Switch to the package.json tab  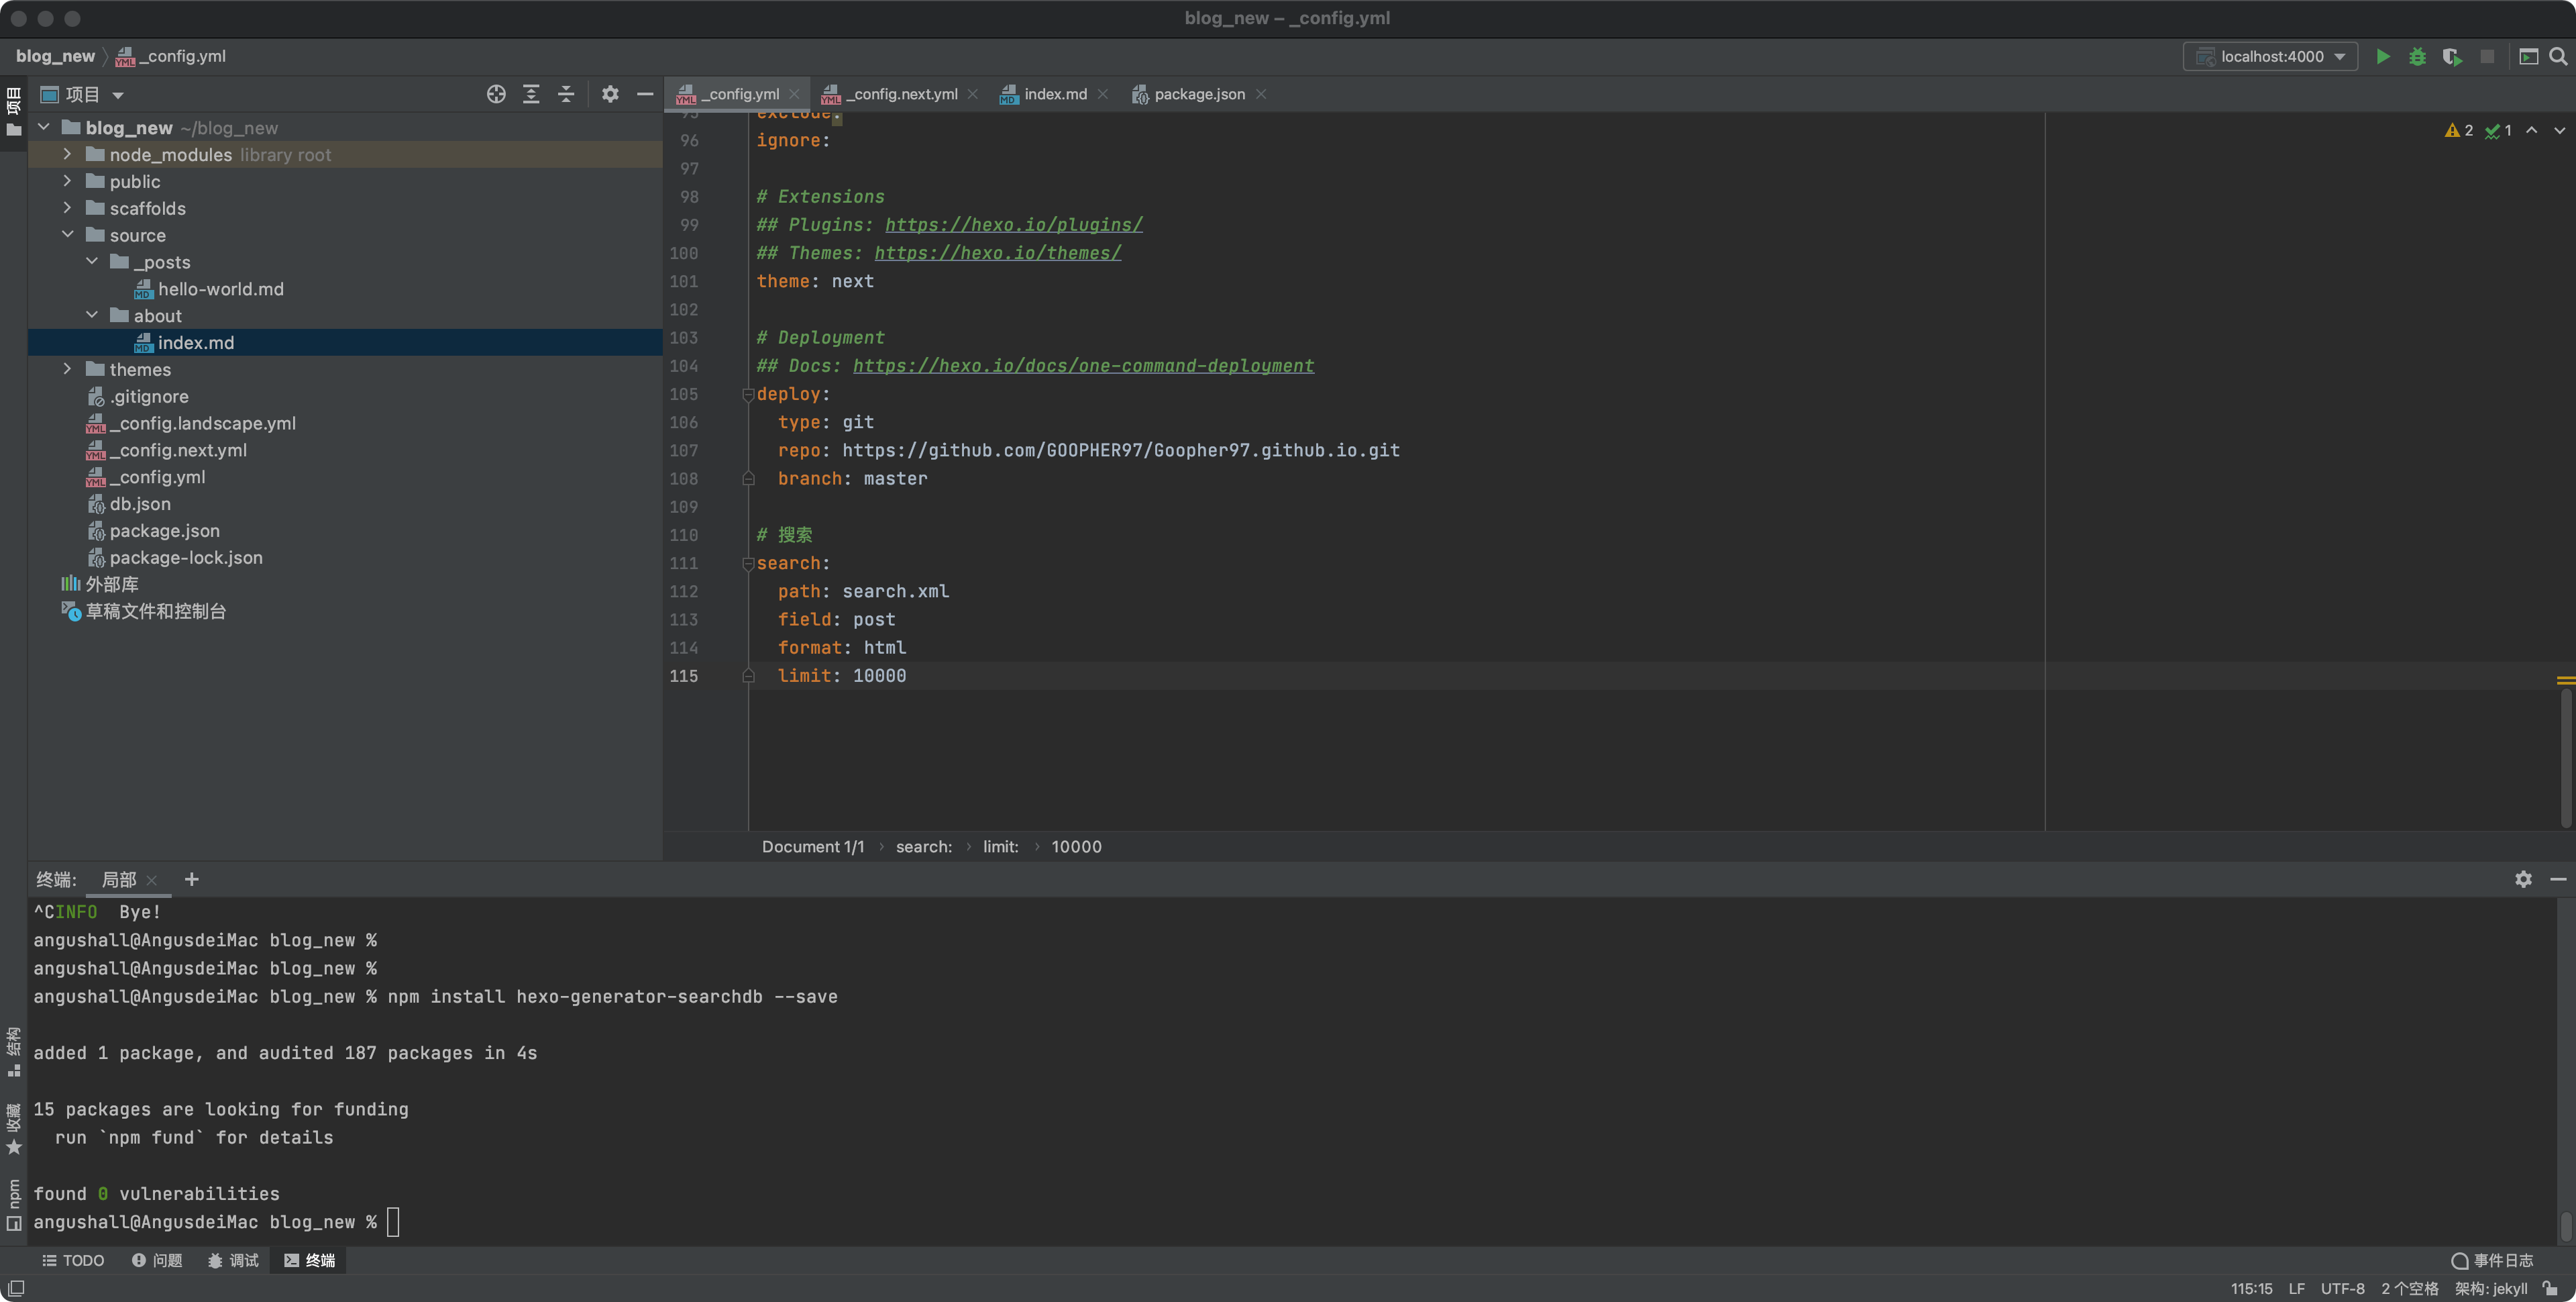1198,93
